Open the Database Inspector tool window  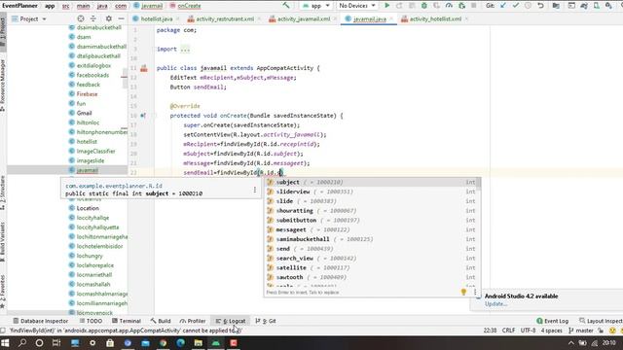click(x=40, y=321)
